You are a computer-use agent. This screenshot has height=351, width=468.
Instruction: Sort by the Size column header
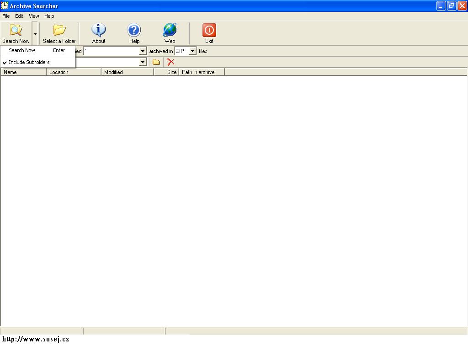pos(166,72)
